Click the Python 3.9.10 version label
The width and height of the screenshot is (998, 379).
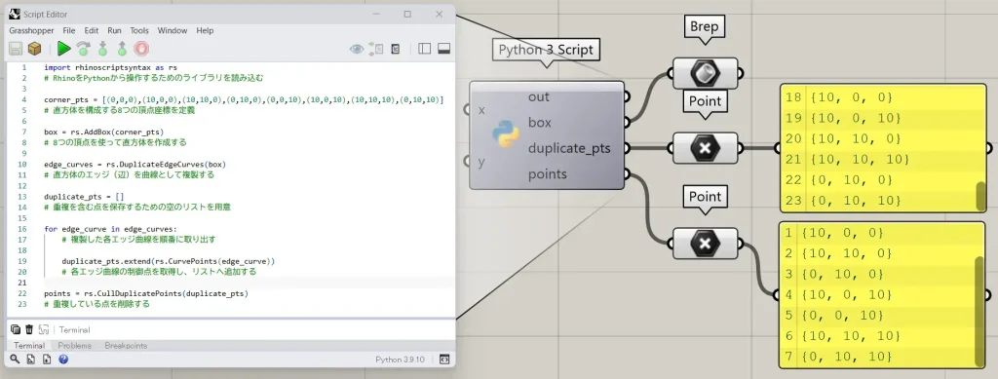coord(400,360)
